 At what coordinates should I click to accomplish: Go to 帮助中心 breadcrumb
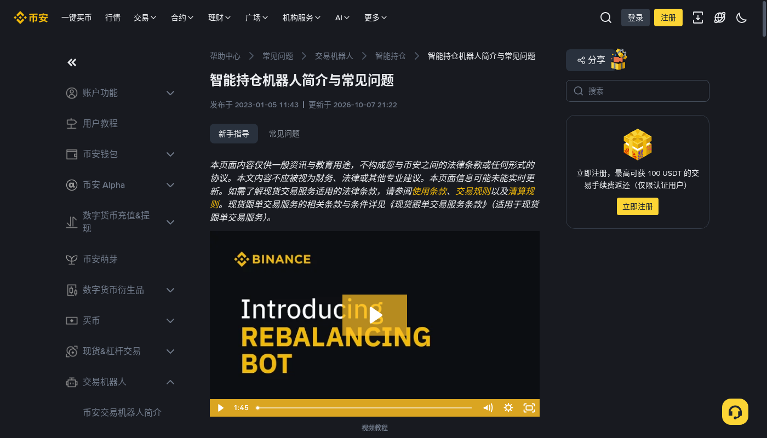225,56
